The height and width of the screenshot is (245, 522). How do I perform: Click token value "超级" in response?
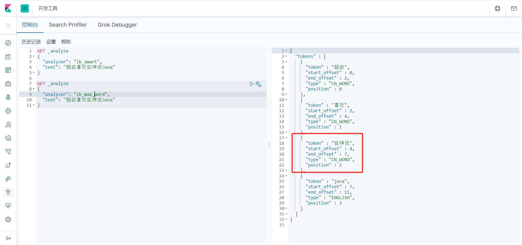[x=339, y=67]
